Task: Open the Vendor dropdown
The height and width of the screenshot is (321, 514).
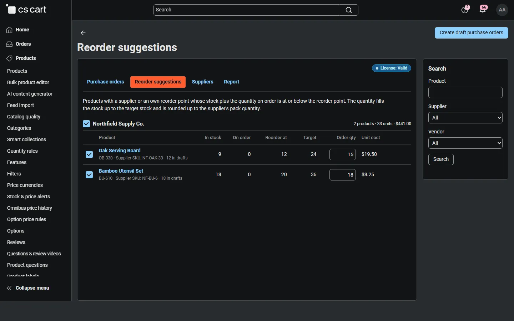Action: [x=465, y=143]
